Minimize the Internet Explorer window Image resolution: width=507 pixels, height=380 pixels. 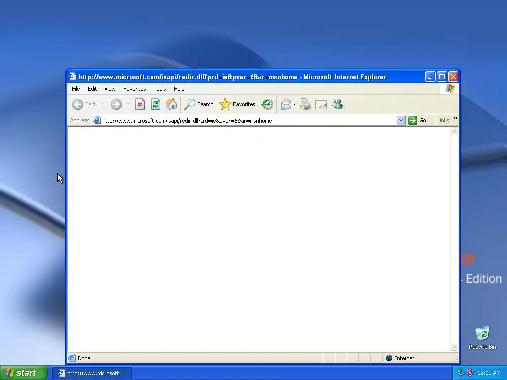tap(430, 77)
